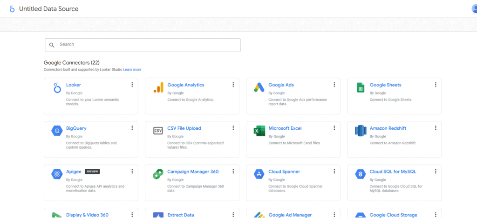
Task: Click the Display & Video 360 title
Action: point(87,215)
